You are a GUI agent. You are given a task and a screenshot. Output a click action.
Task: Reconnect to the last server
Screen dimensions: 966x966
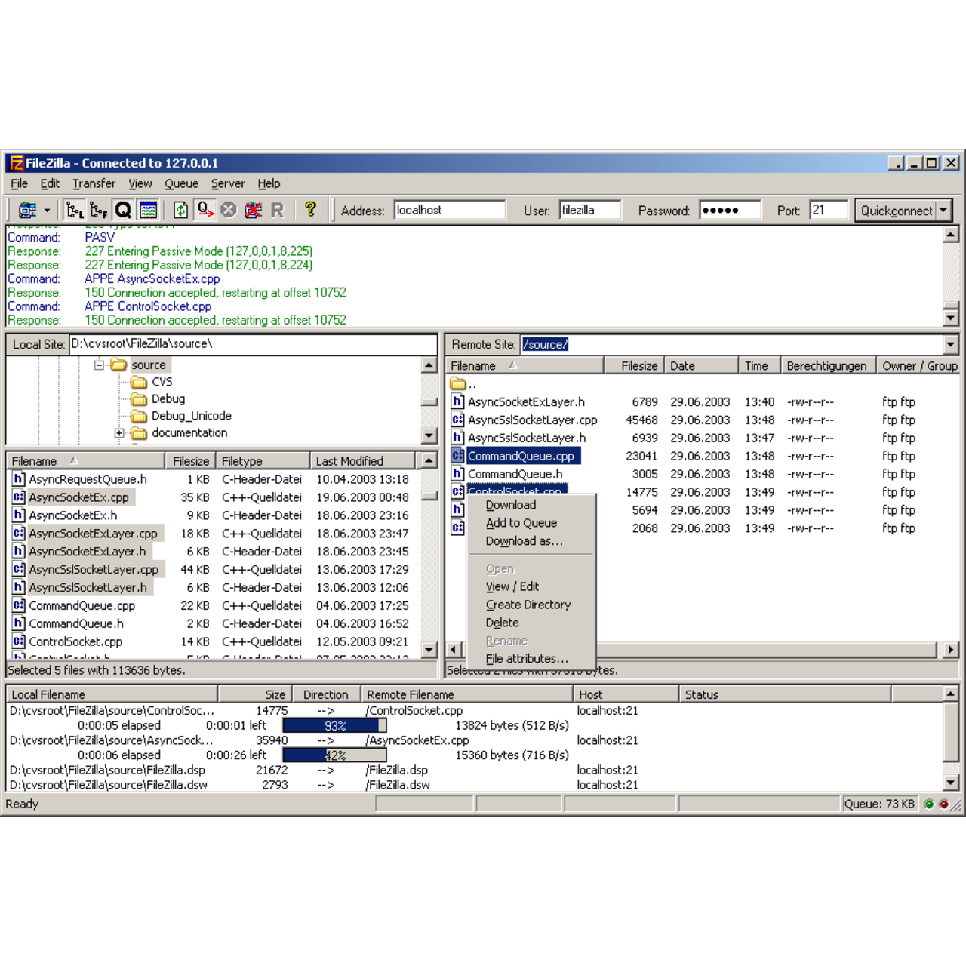click(278, 210)
